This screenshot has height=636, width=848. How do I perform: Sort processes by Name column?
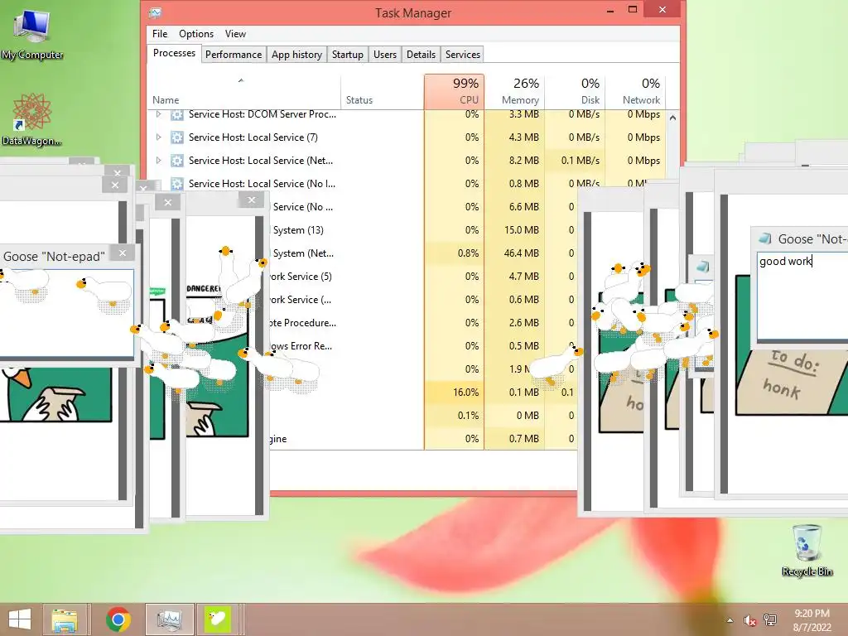tap(245, 92)
